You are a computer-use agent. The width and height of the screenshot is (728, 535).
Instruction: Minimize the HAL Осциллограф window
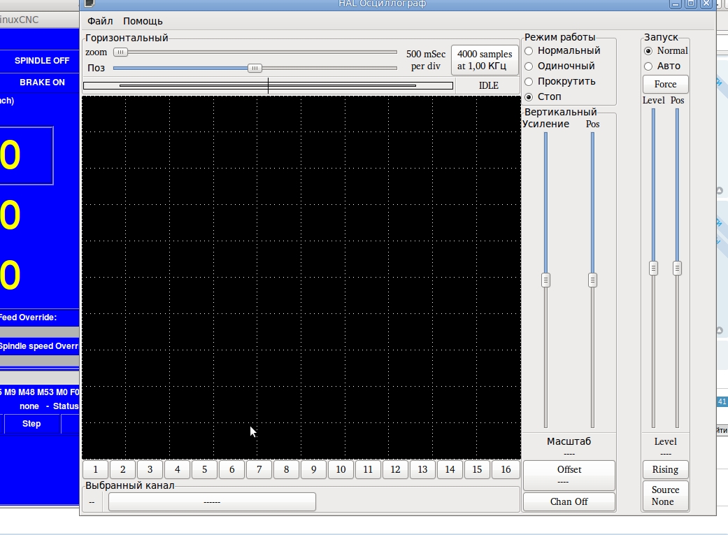point(676,3)
